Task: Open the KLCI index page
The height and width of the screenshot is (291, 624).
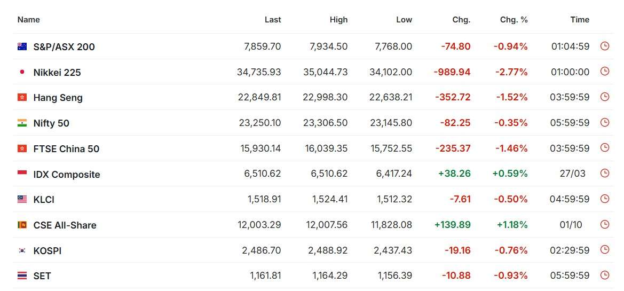Action: point(44,200)
